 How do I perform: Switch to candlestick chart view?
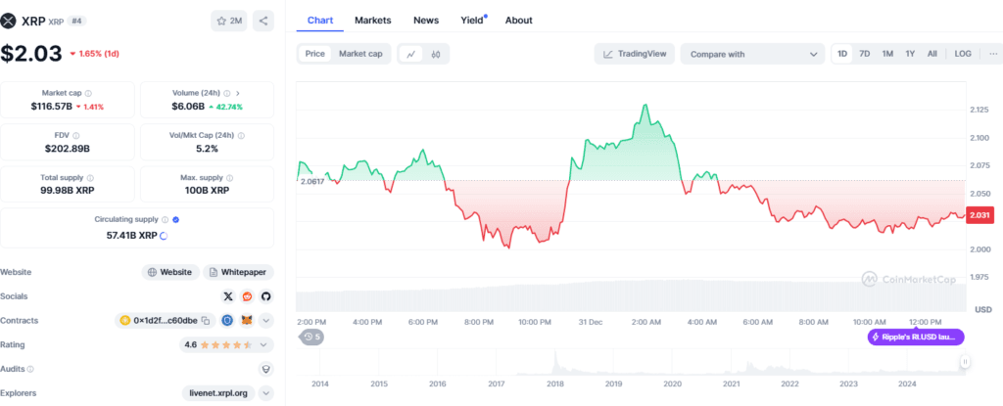(436, 55)
